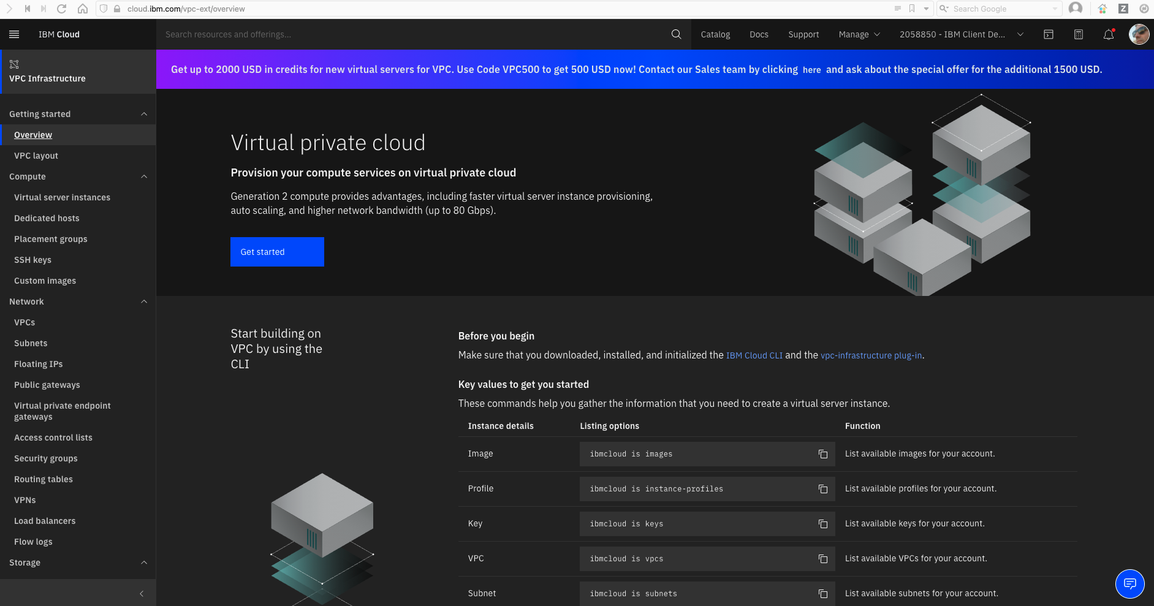Viewport: 1154px width, 606px height.
Task: Open the IBM Cloud Shell icon
Action: pos(1049,34)
